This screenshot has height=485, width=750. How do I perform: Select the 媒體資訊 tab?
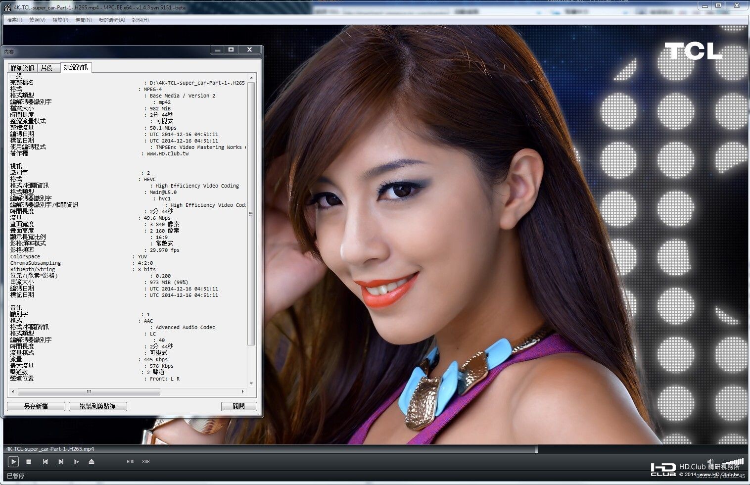click(76, 67)
